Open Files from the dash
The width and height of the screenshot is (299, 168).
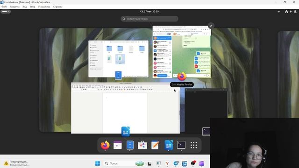click(x=130, y=145)
